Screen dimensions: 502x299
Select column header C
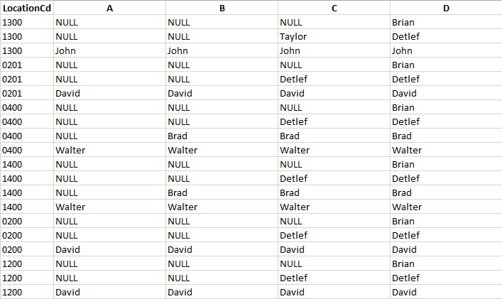tap(334, 8)
